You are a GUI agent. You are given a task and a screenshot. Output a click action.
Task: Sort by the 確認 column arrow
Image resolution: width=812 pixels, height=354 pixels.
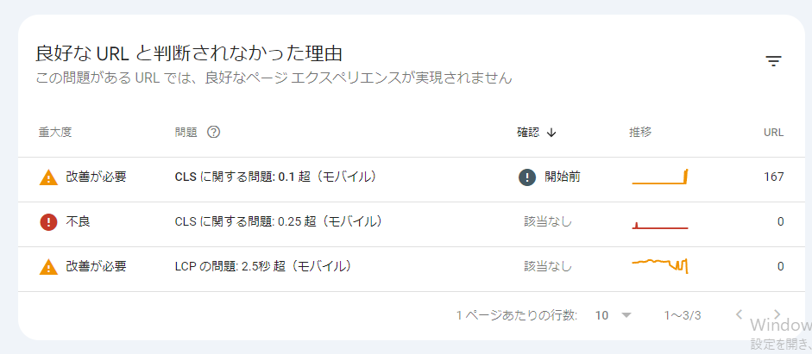click(x=551, y=133)
